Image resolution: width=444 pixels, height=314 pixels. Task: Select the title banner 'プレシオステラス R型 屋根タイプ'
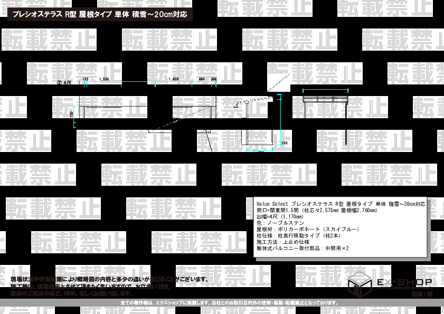(x=100, y=14)
